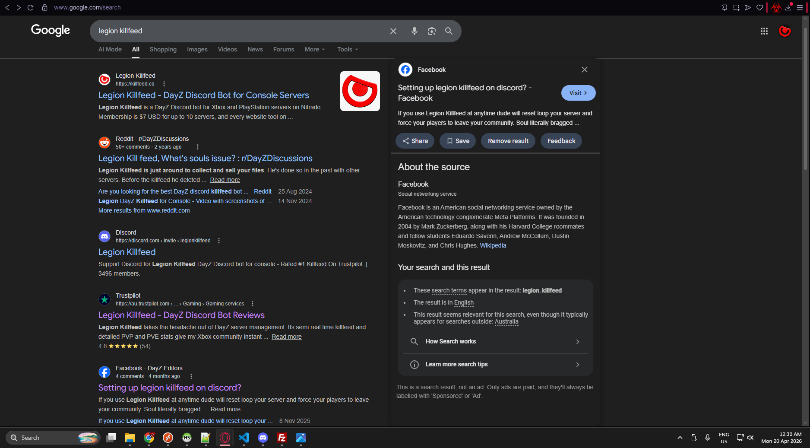Switch to Shopping results tab

tap(163, 49)
